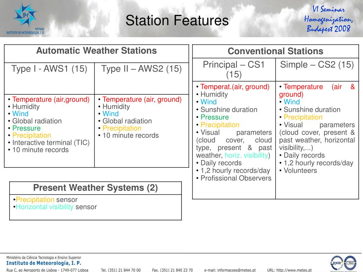The image size is (363, 272).
Task: Click "Temperature (air, ground)" in the AWS2 column
Action: pyautogui.click(x=142, y=99)
